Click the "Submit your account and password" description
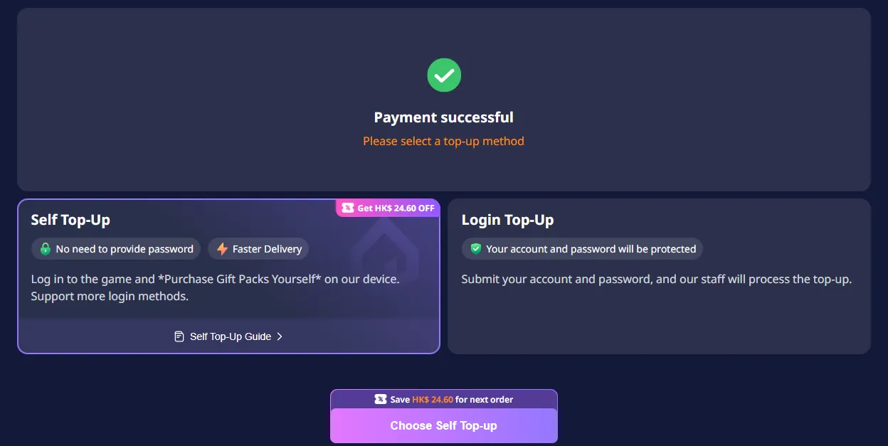 pyautogui.click(x=655, y=279)
